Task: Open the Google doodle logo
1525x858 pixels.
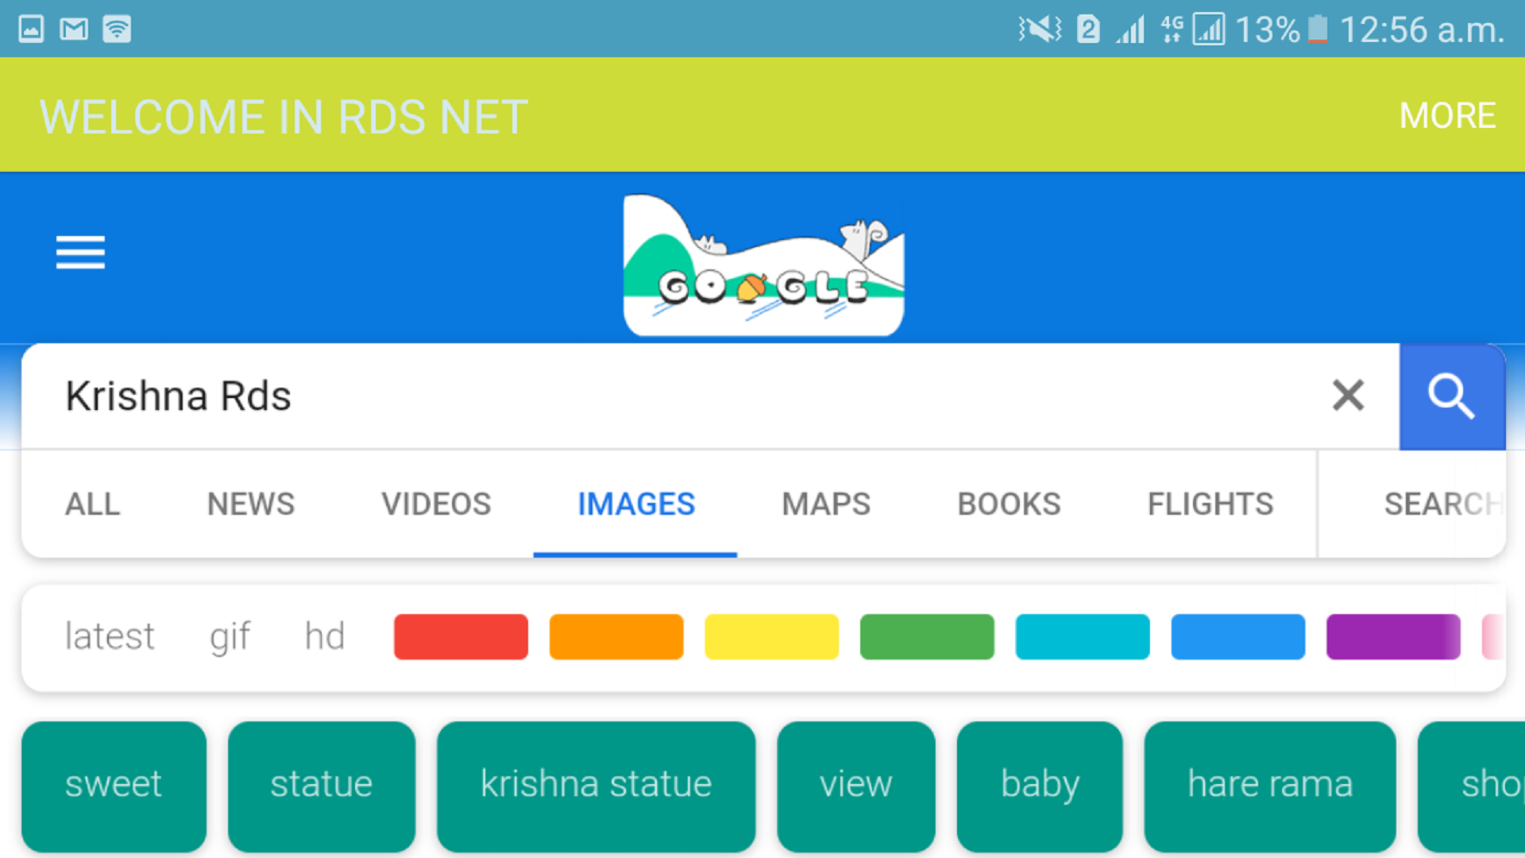Action: (x=763, y=265)
